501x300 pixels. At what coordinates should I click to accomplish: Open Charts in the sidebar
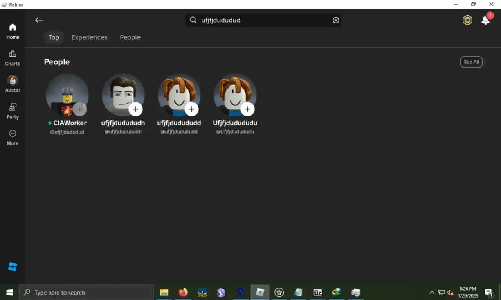point(13,58)
